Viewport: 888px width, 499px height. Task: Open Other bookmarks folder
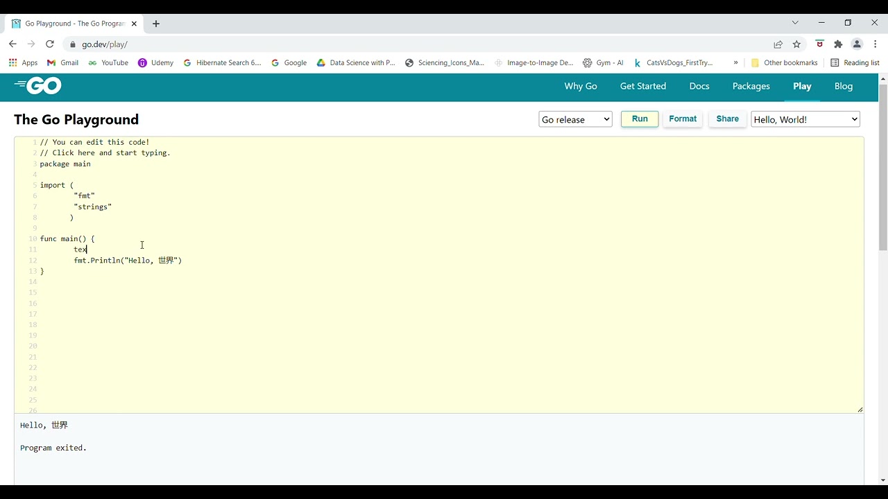point(784,62)
